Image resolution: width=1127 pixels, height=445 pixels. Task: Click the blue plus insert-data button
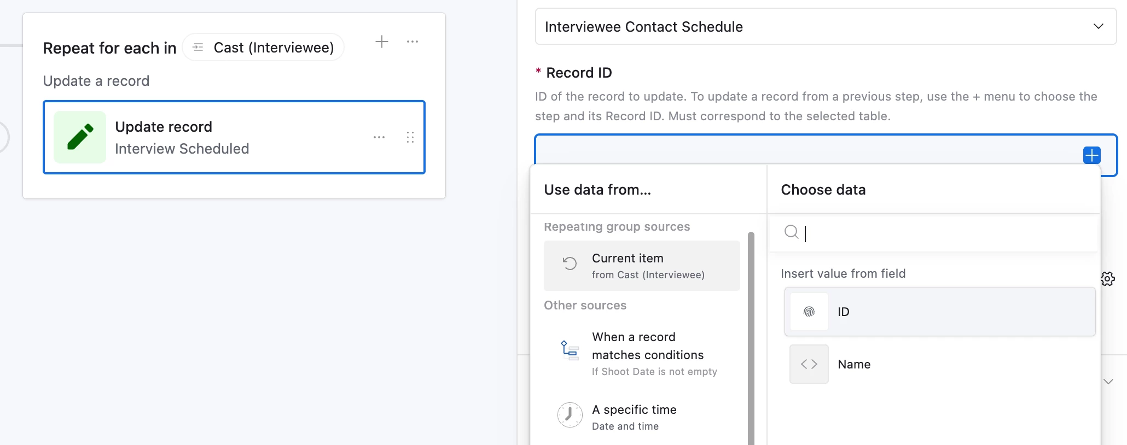pyautogui.click(x=1091, y=155)
